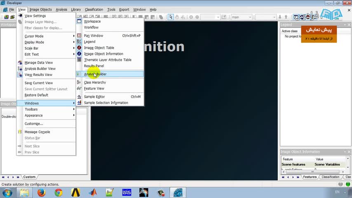Expand the Edit Text submenu
The height and width of the screenshot is (198, 352).
click(46, 54)
